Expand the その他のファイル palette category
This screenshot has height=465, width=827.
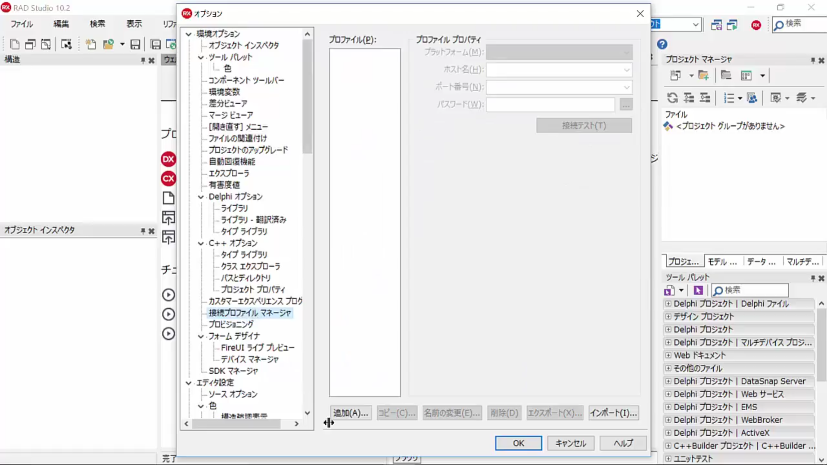click(668, 368)
